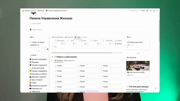Click Add a property
Image resolution: width=180 pixels, height=101 pixels.
click(x=36, y=24)
